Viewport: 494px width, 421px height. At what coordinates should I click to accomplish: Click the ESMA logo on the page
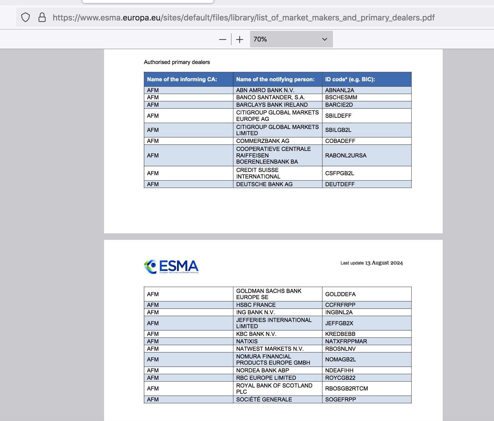pyautogui.click(x=171, y=267)
